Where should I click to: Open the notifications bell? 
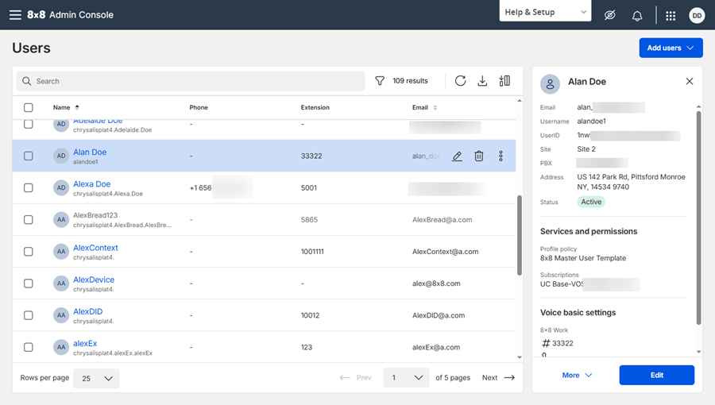point(637,16)
